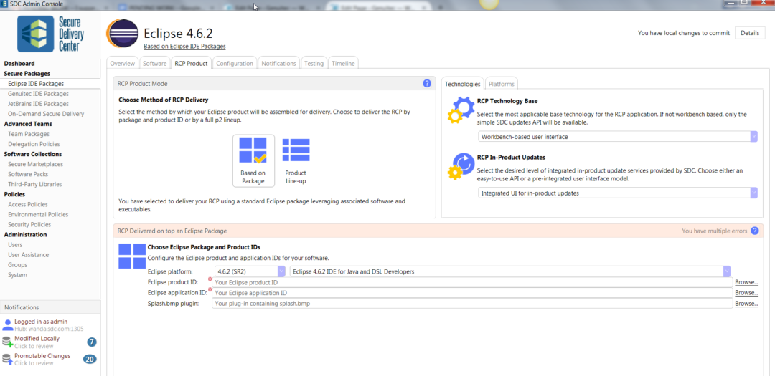Open On-Demand Secure Delivery
Screen dimensions: 775x376
(x=46, y=113)
